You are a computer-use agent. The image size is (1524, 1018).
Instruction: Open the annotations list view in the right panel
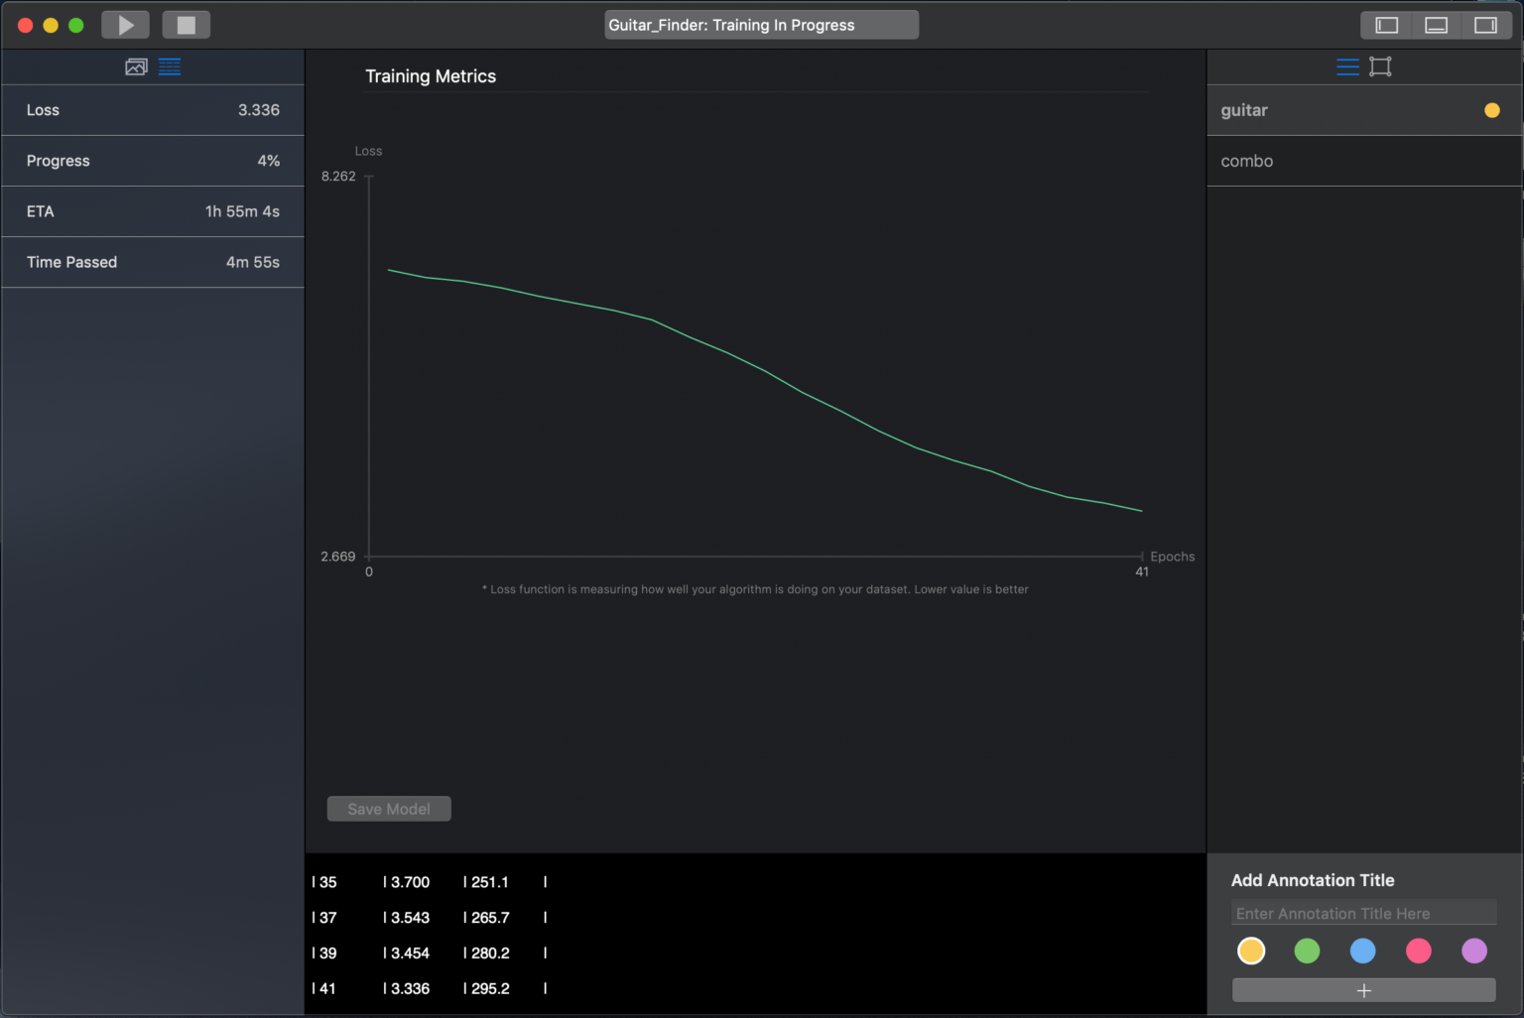(x=1346, y=66)
